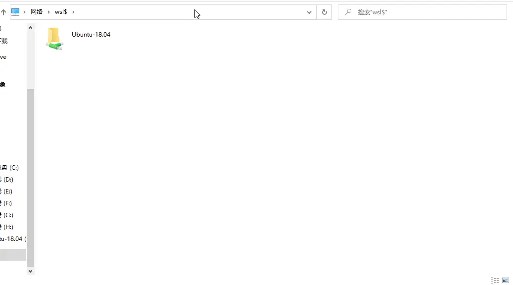This screenshot has width=513, height=285.
Task: Click the address bar empty path area
Action: click(190, 12)
